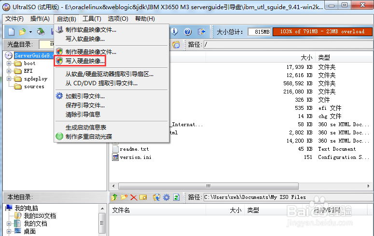Open the 操作(A) menu
The image size is (374, 236).
(x=40, y=19)
